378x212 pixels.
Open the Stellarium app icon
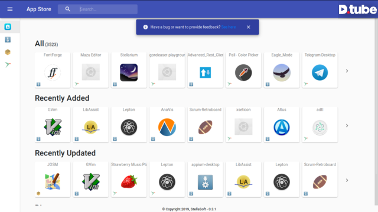[129, 72]
